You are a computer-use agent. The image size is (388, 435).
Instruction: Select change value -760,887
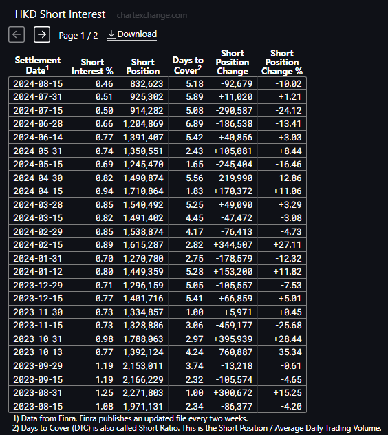coord(234,352)
